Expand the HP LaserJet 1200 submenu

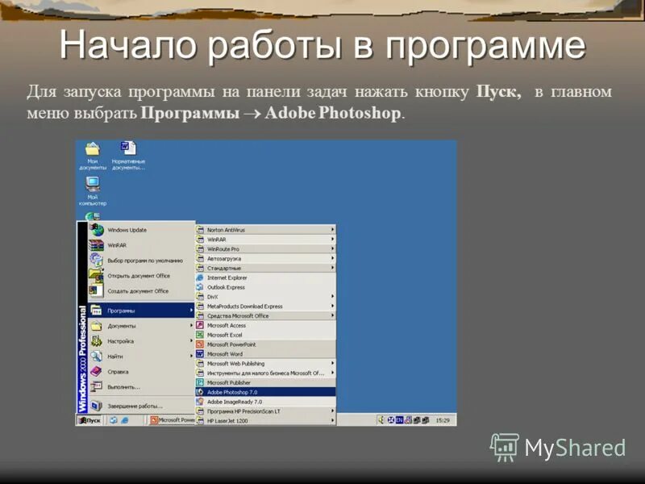point(266,420)
